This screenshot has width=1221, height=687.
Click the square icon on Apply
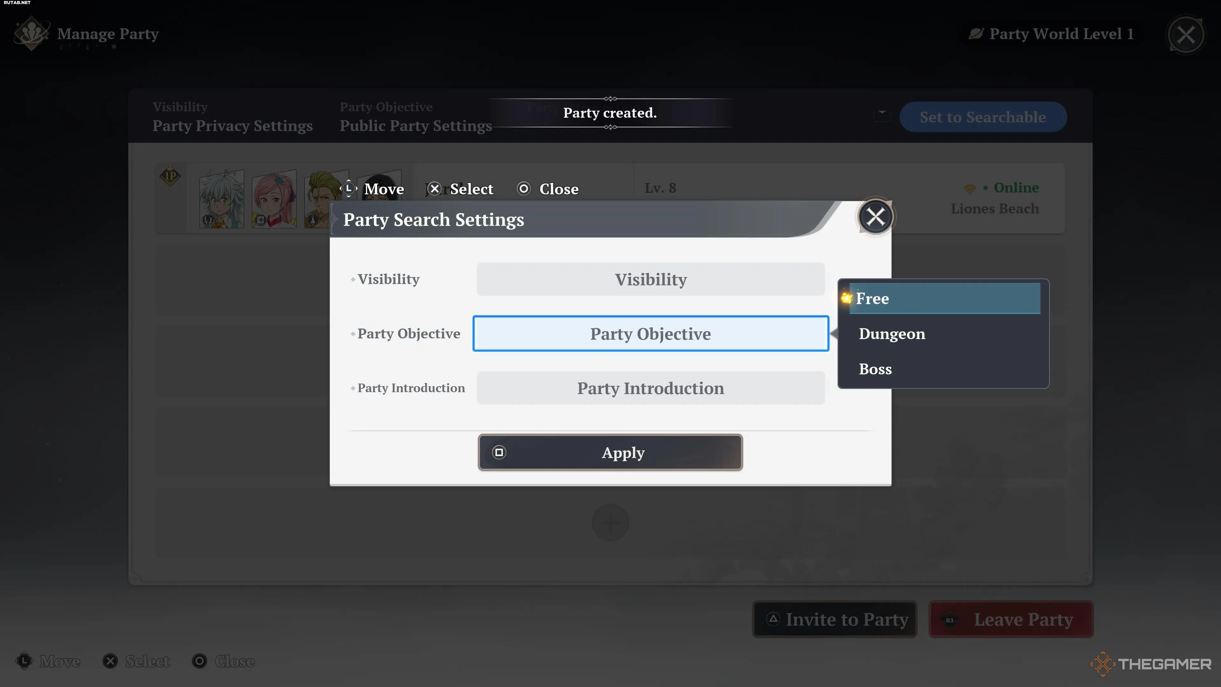click(499, 452)
